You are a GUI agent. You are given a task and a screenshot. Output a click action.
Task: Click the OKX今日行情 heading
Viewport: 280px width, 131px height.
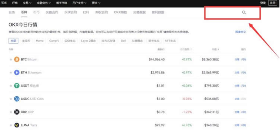pos(23,25)
